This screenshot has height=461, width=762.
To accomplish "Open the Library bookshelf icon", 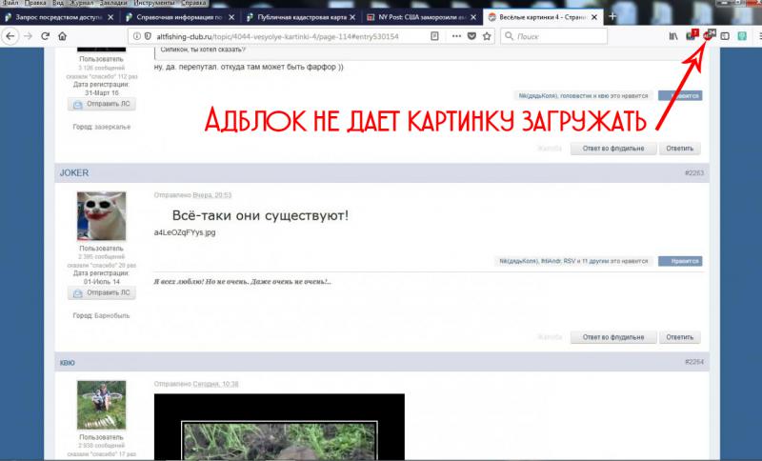I will pyautogui.click(x=673, y=36).
